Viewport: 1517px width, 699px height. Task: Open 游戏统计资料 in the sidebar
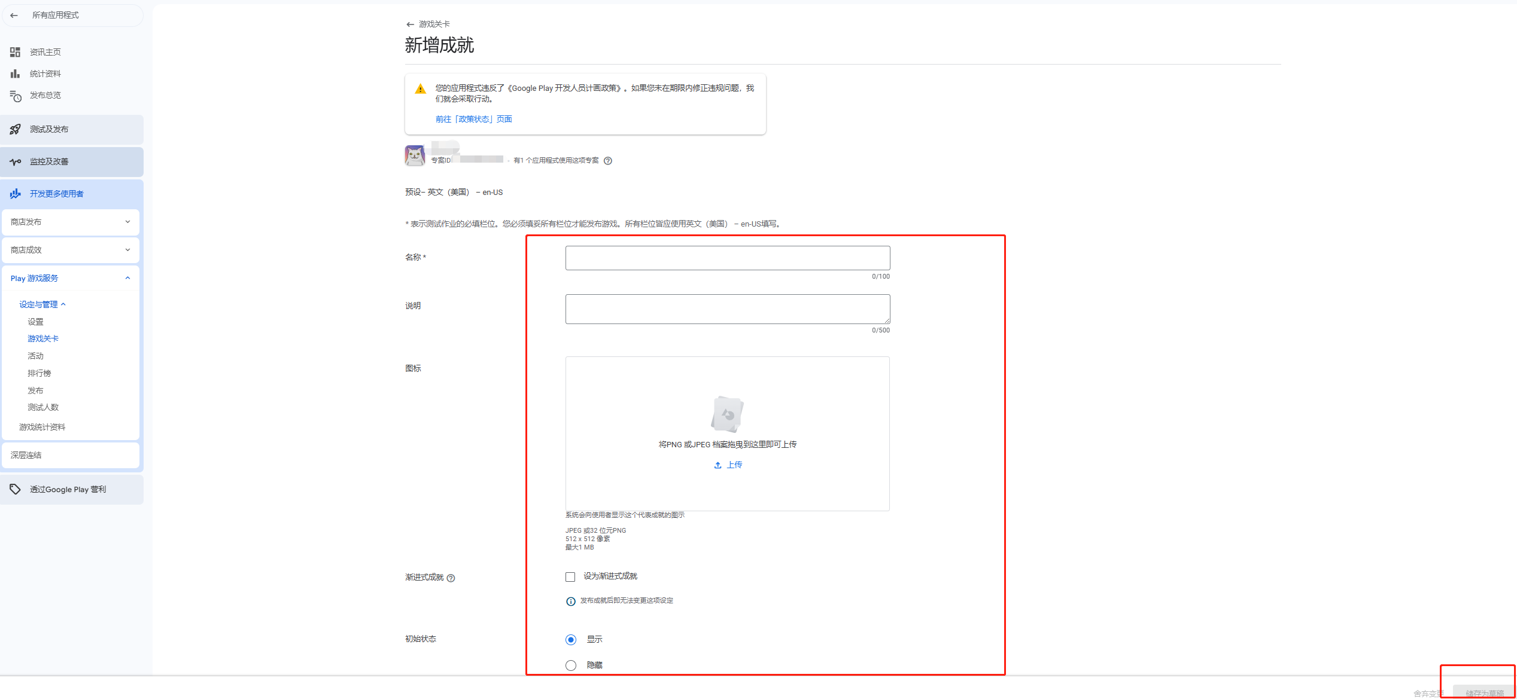[x=42, y=427]
